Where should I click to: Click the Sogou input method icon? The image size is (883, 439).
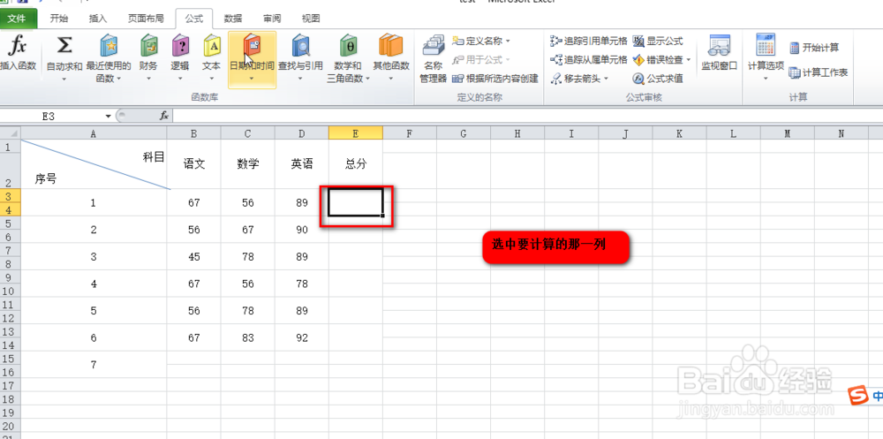tap(858, 396)
